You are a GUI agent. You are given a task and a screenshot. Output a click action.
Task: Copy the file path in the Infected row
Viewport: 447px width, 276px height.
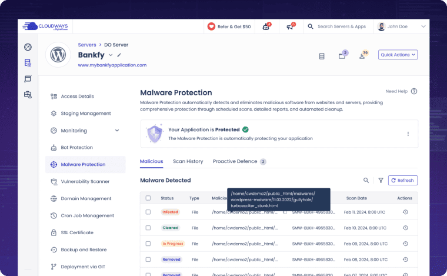tap(285, 212)
